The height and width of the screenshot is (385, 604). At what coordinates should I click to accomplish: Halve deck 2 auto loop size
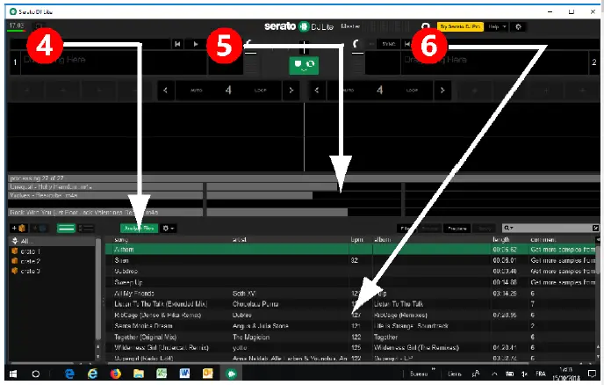click(317, 91)
